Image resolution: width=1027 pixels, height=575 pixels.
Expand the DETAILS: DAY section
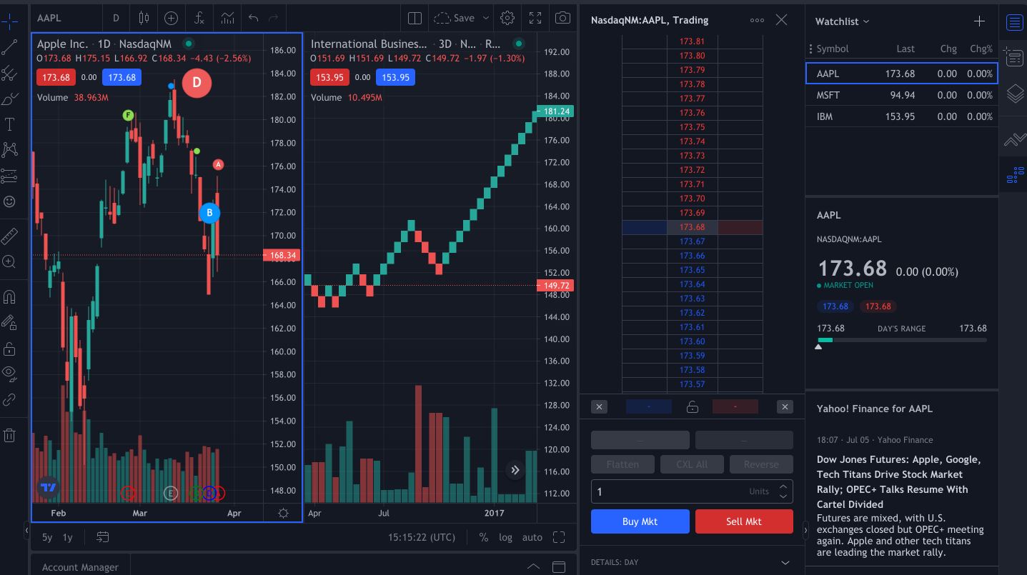(x=785, y=562)
